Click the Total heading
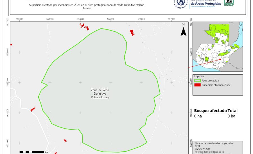The width and height of the screenshot is (253, 154). (233, 111)
